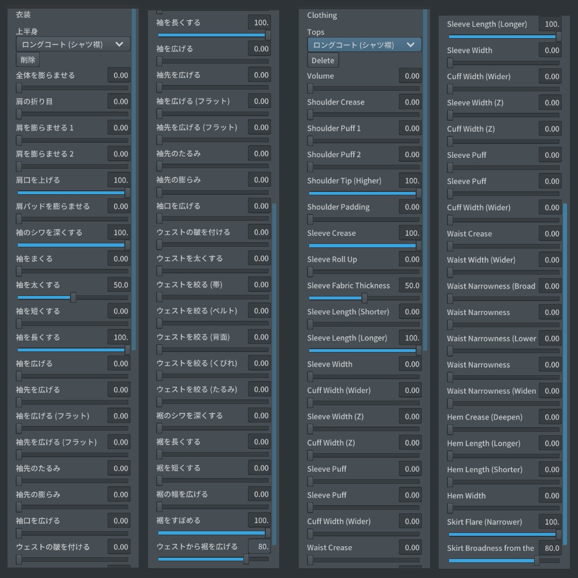Click the Sleeve Roll Up slider
Screen dimensions: 578x578
tap(364, 272)
